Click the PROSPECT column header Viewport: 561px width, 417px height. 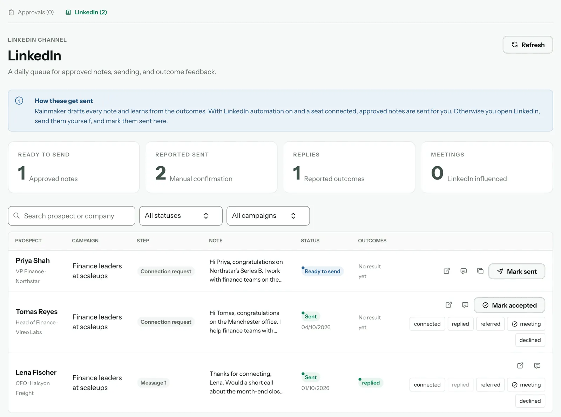click(28, 241)
